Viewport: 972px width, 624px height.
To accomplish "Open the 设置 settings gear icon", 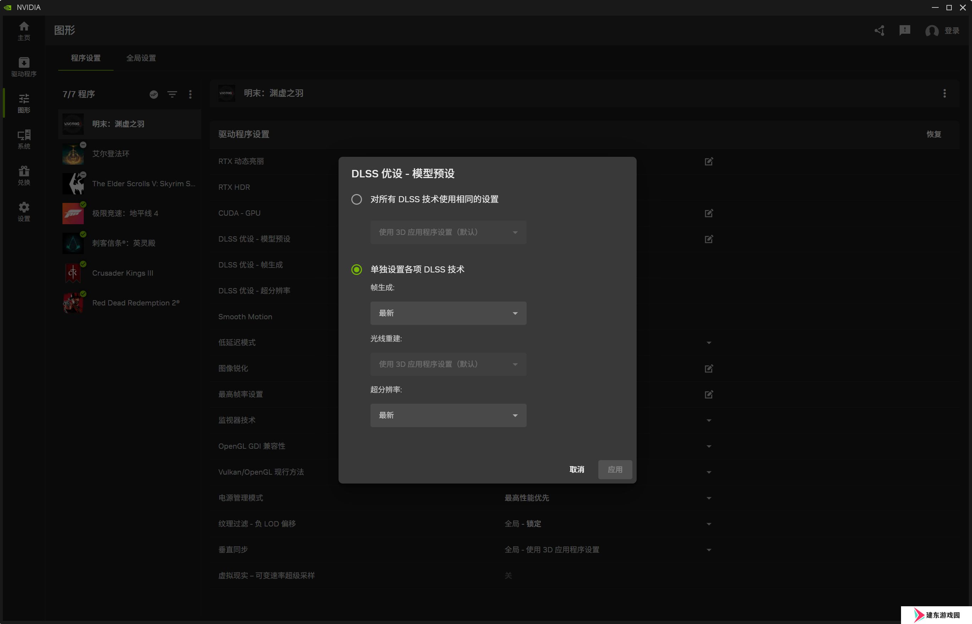I will [x=24, y=211].
